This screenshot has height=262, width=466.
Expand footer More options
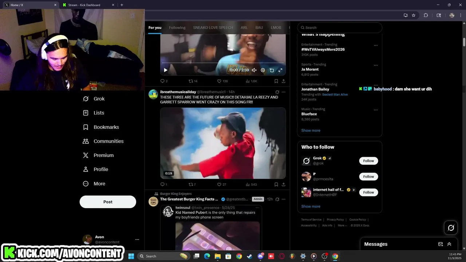tap(342, 226)
